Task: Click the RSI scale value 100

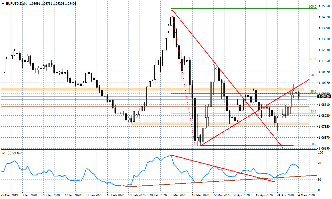Action: pyautogui.click(x=321, y=153)
